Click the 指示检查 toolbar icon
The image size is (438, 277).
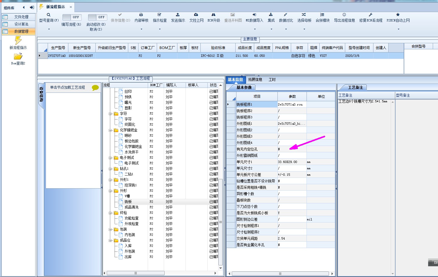click(159, 15)
